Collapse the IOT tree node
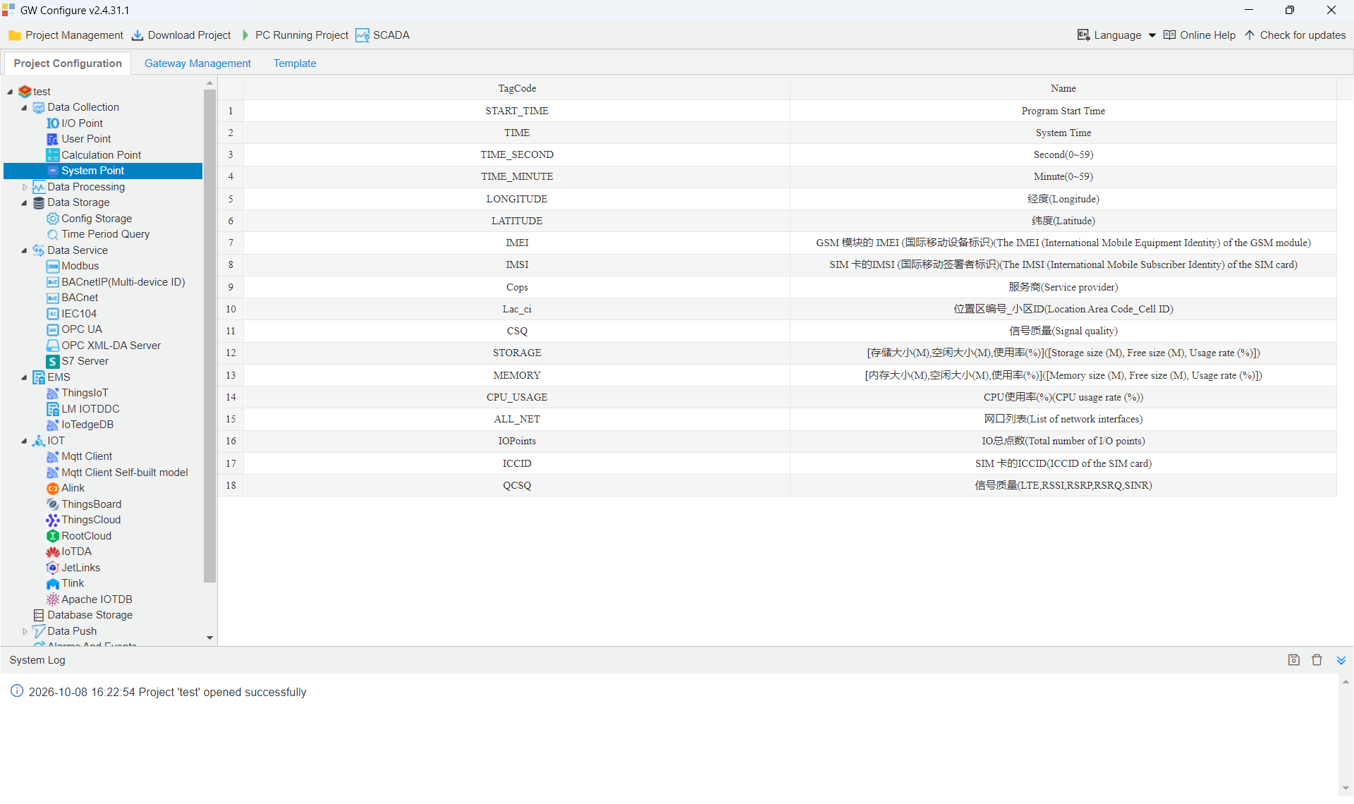Viewport: 1354px width, 804px height. 24,441
